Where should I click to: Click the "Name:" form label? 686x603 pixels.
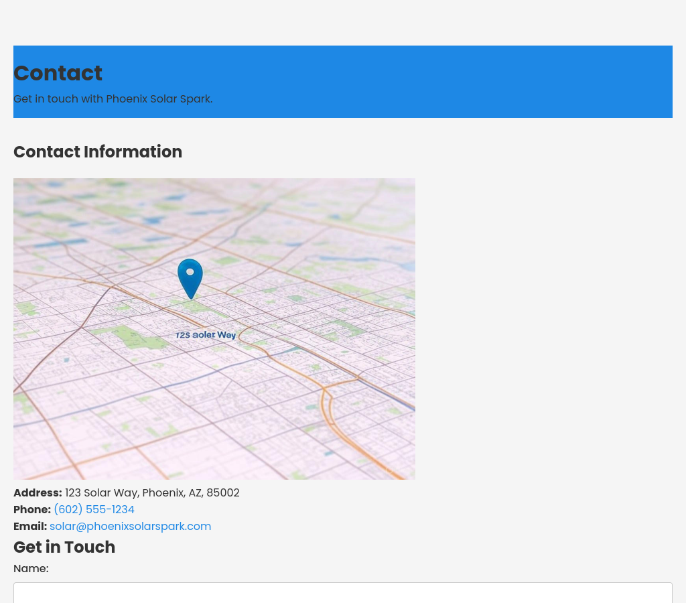click(31, 569)
